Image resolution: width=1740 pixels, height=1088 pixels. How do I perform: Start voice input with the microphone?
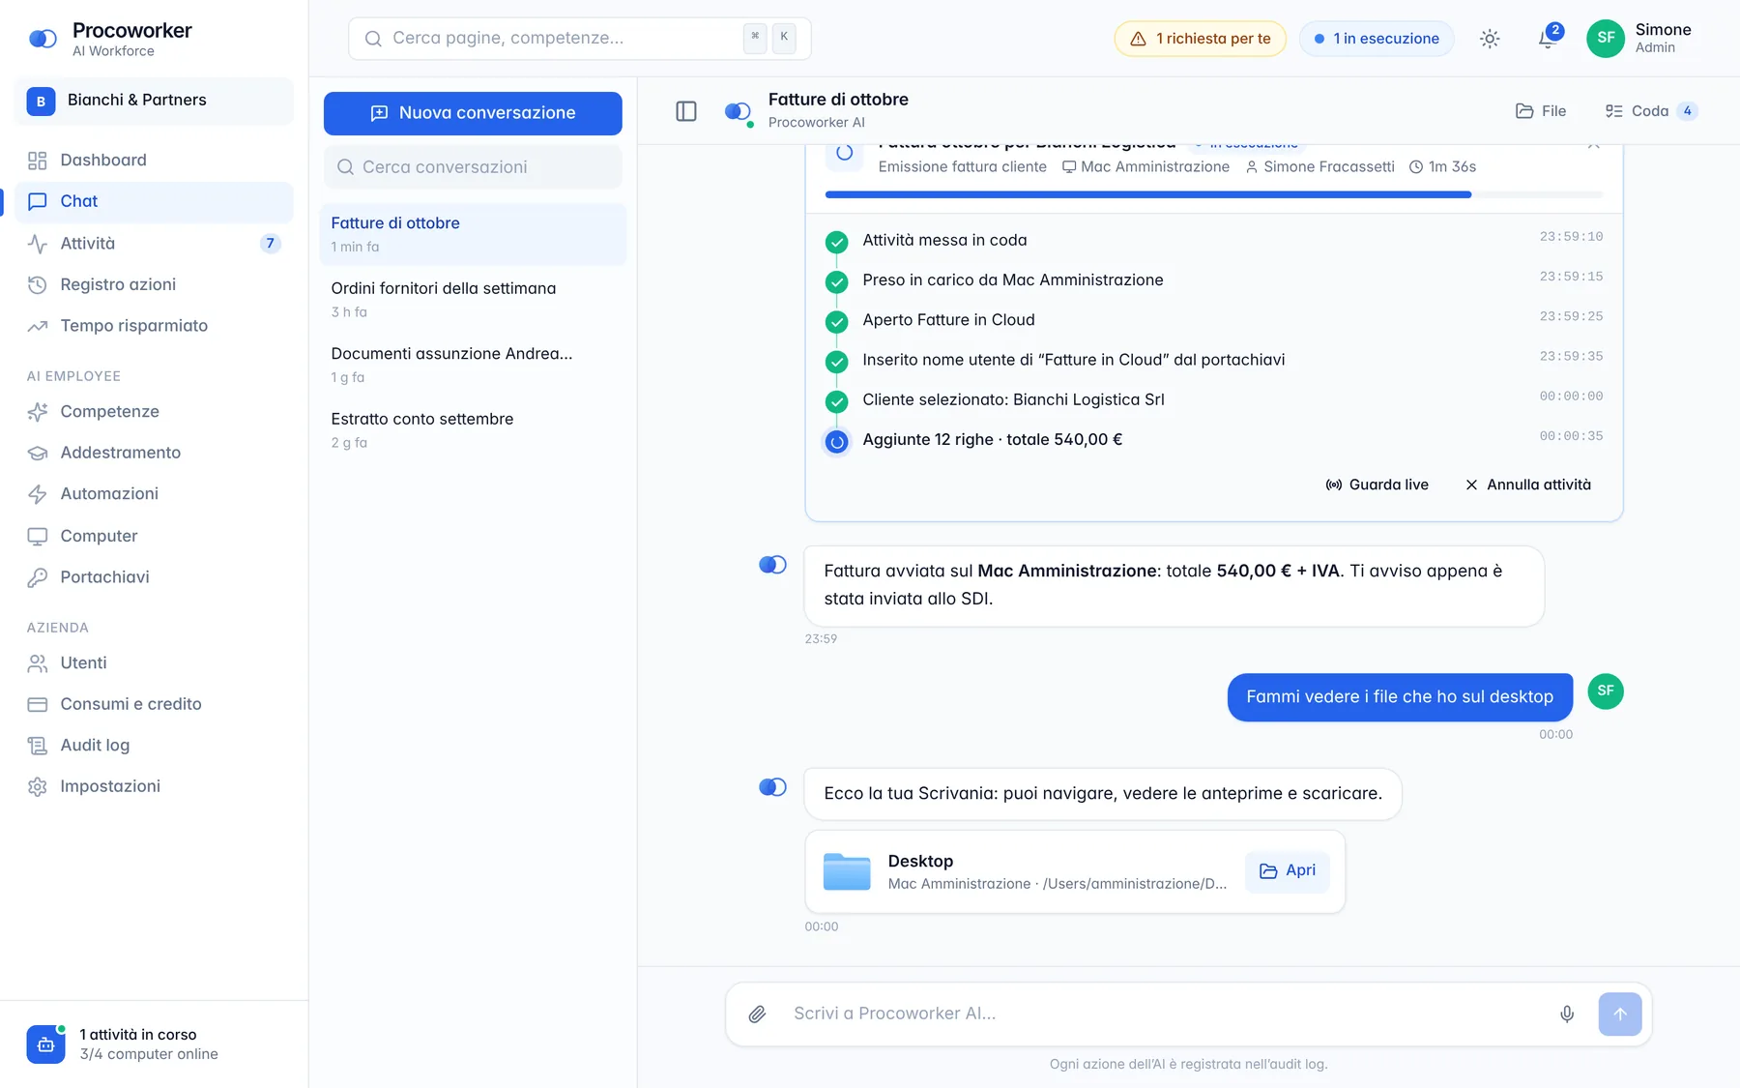coord(1567,1014)
